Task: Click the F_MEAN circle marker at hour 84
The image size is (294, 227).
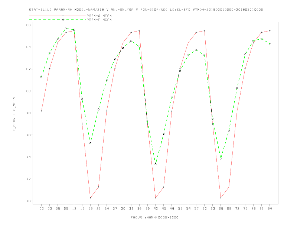Action: click(x=270, y=43)
